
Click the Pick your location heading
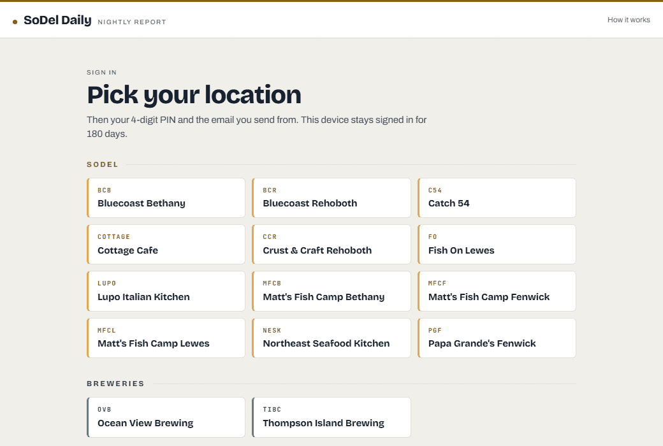click(194, 94)
